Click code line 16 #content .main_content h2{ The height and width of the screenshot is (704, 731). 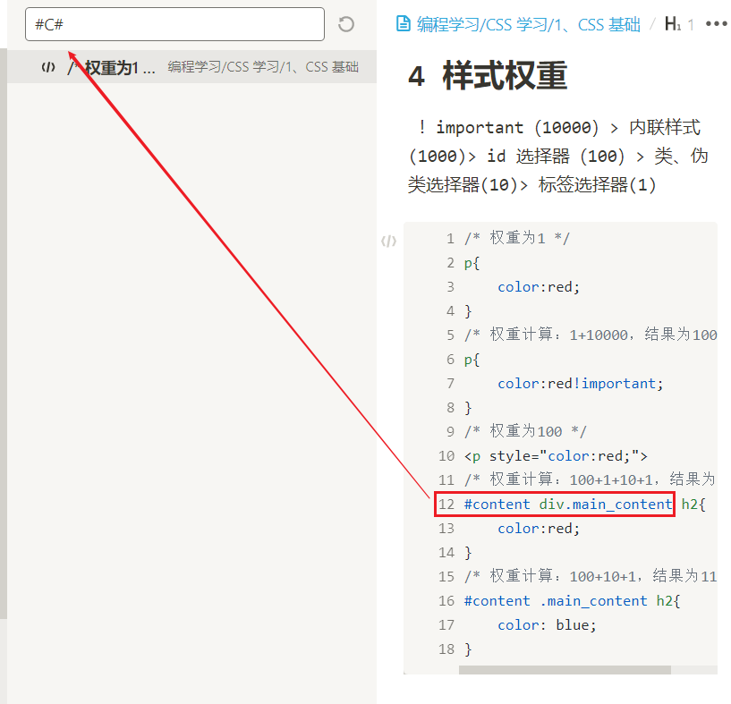[x=572, y=600]
